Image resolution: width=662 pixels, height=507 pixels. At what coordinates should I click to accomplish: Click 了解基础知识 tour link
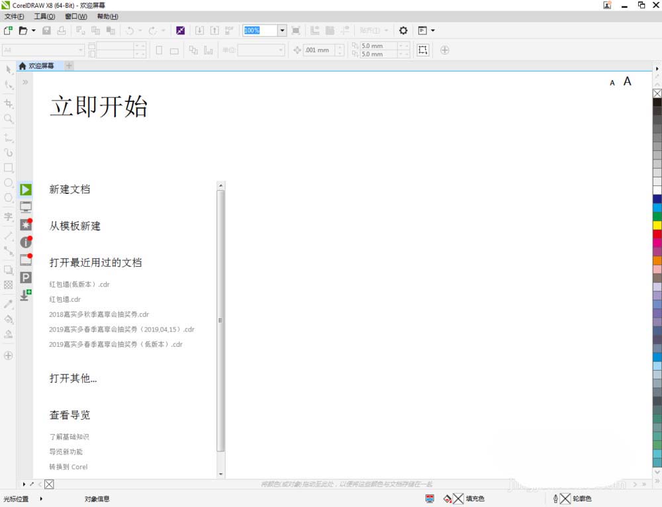pyautogui.click(x=69, y=437)
